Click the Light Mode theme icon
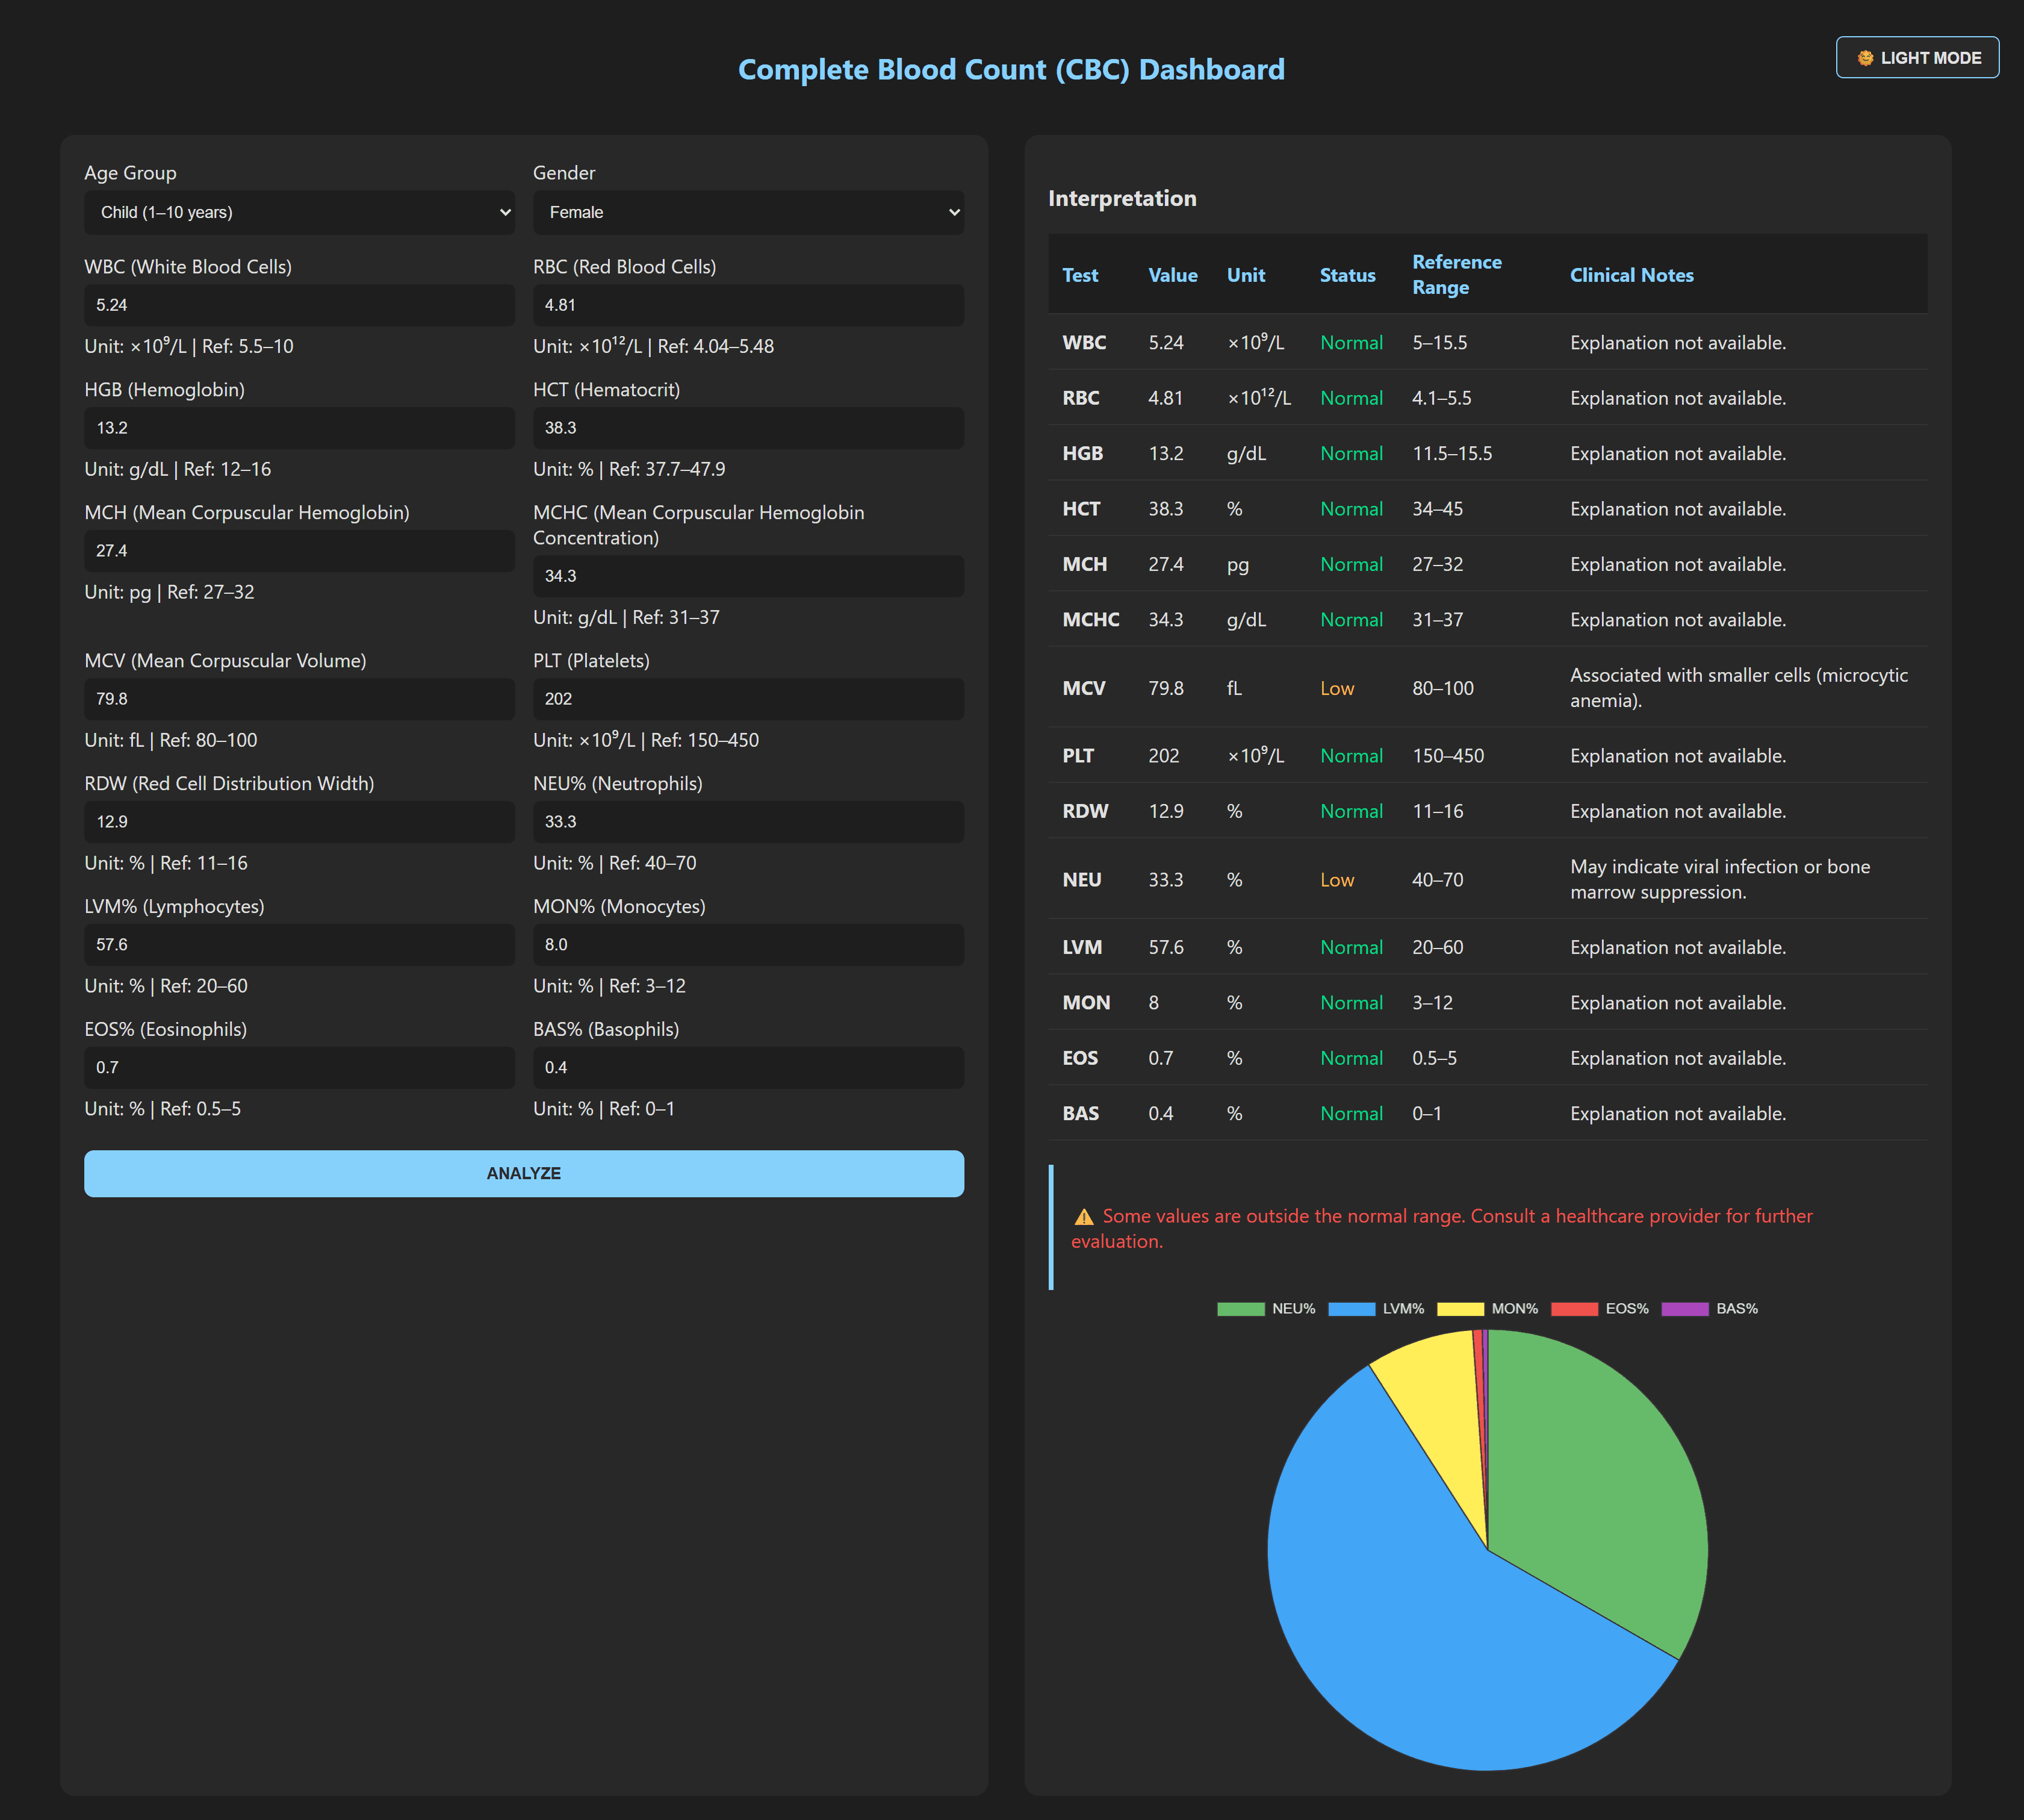Viewport: 2024px width, 1820px height. click(x=1865, y=57)
